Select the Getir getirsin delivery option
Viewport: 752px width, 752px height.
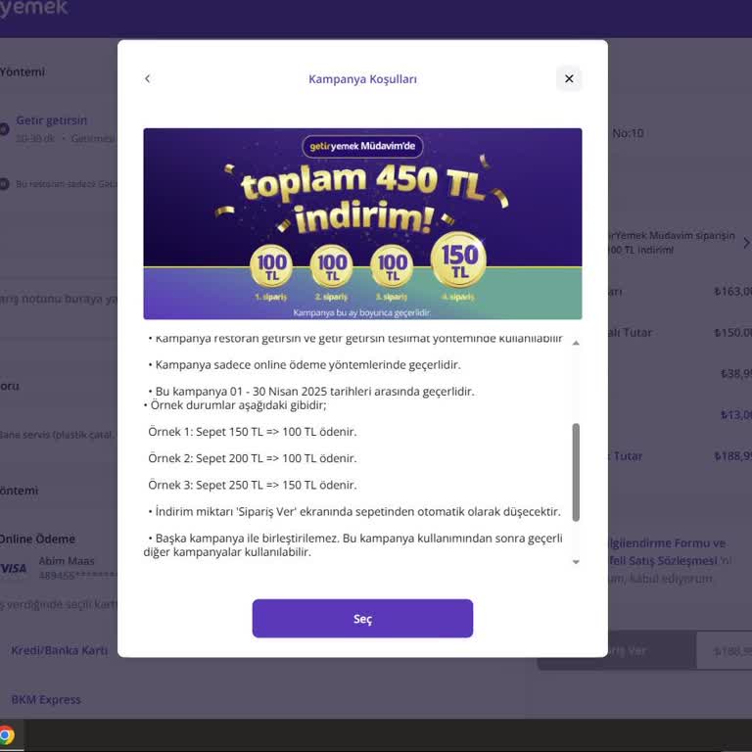click(51, 120)
